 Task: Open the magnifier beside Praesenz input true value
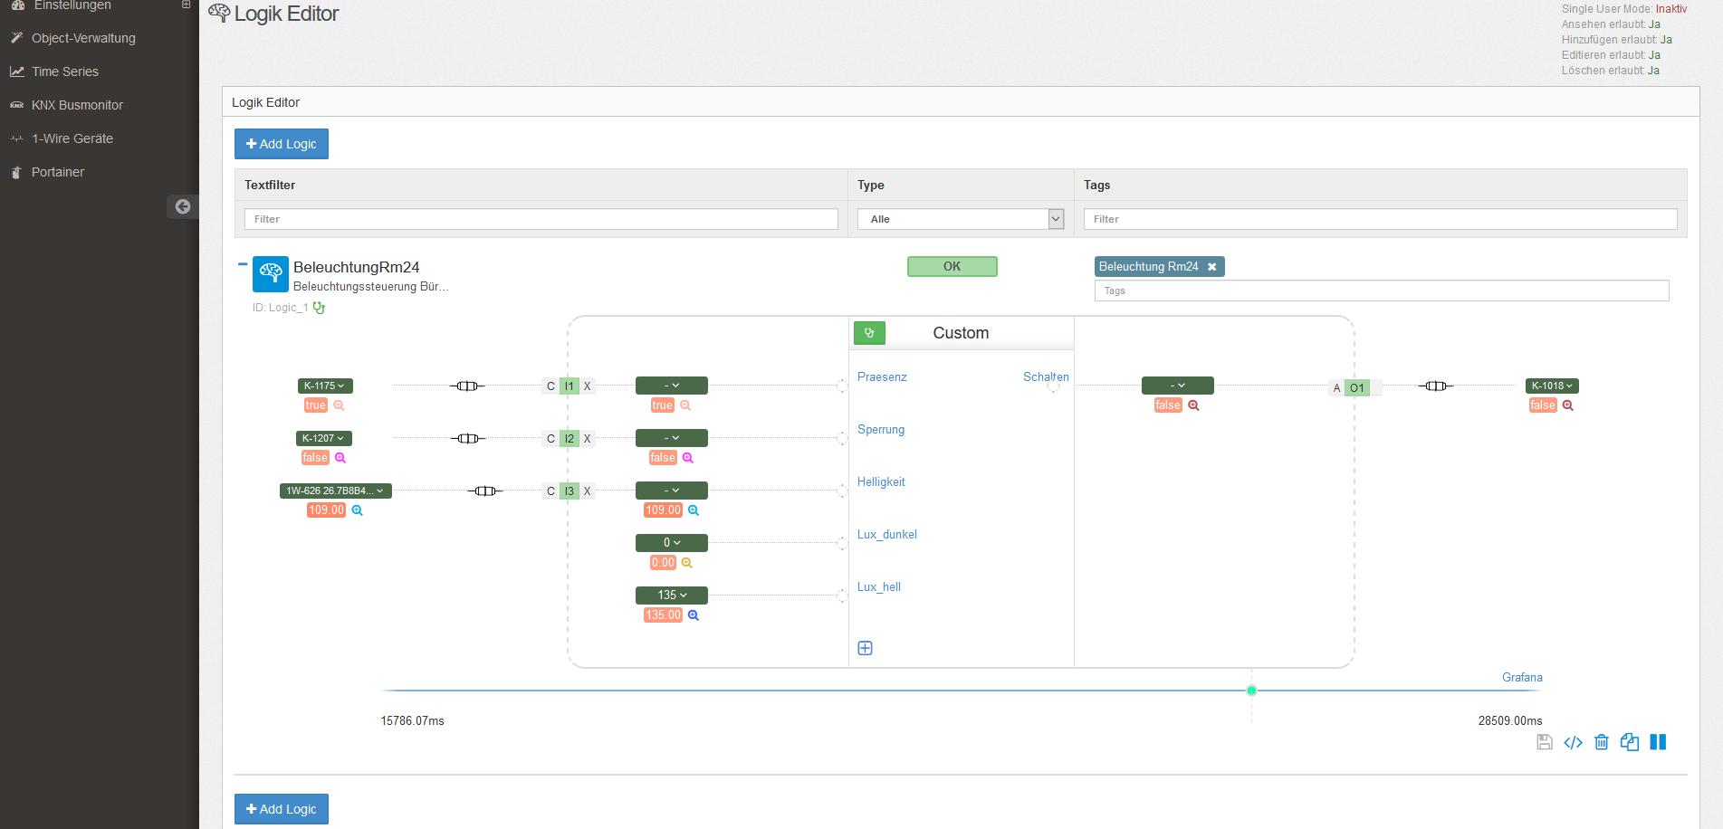(685, 405)
